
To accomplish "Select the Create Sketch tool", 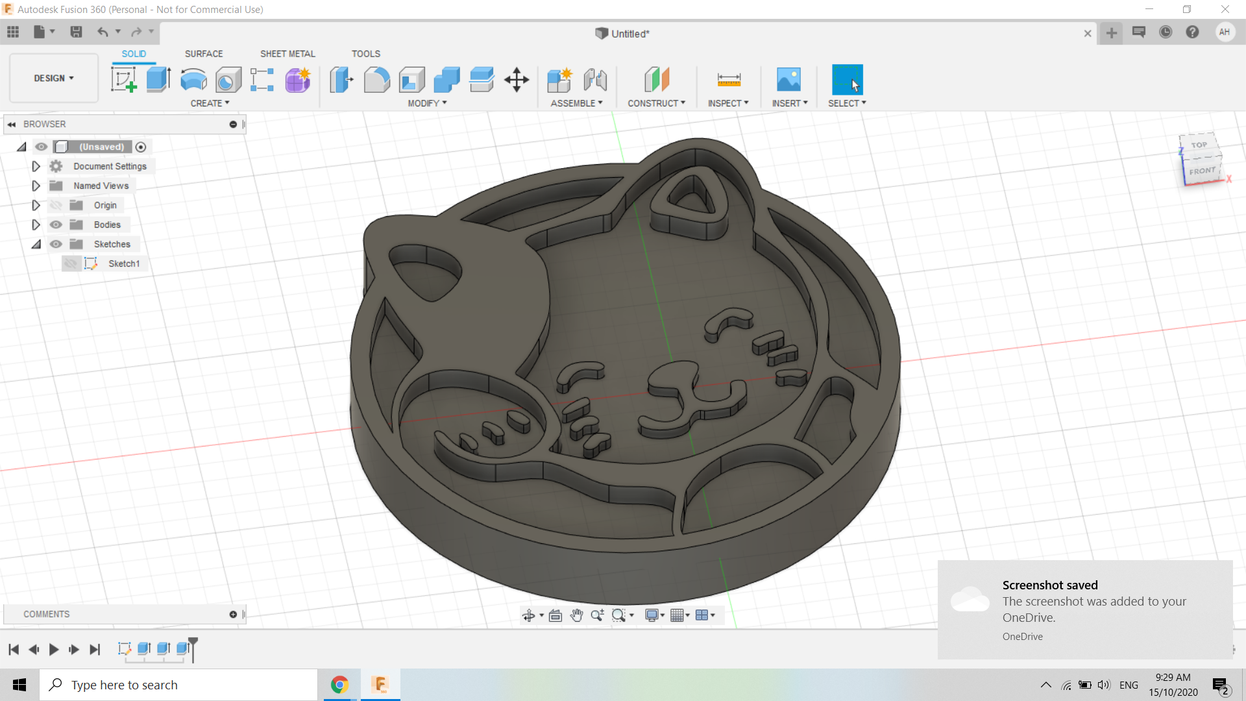I will tap(123, 79).
